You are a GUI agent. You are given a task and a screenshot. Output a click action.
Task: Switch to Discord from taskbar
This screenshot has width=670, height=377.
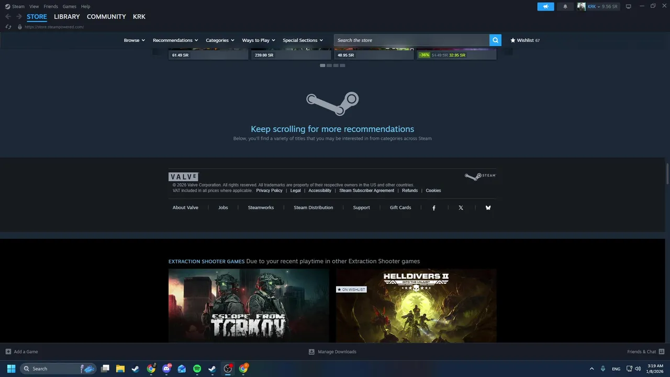point(166,369)
